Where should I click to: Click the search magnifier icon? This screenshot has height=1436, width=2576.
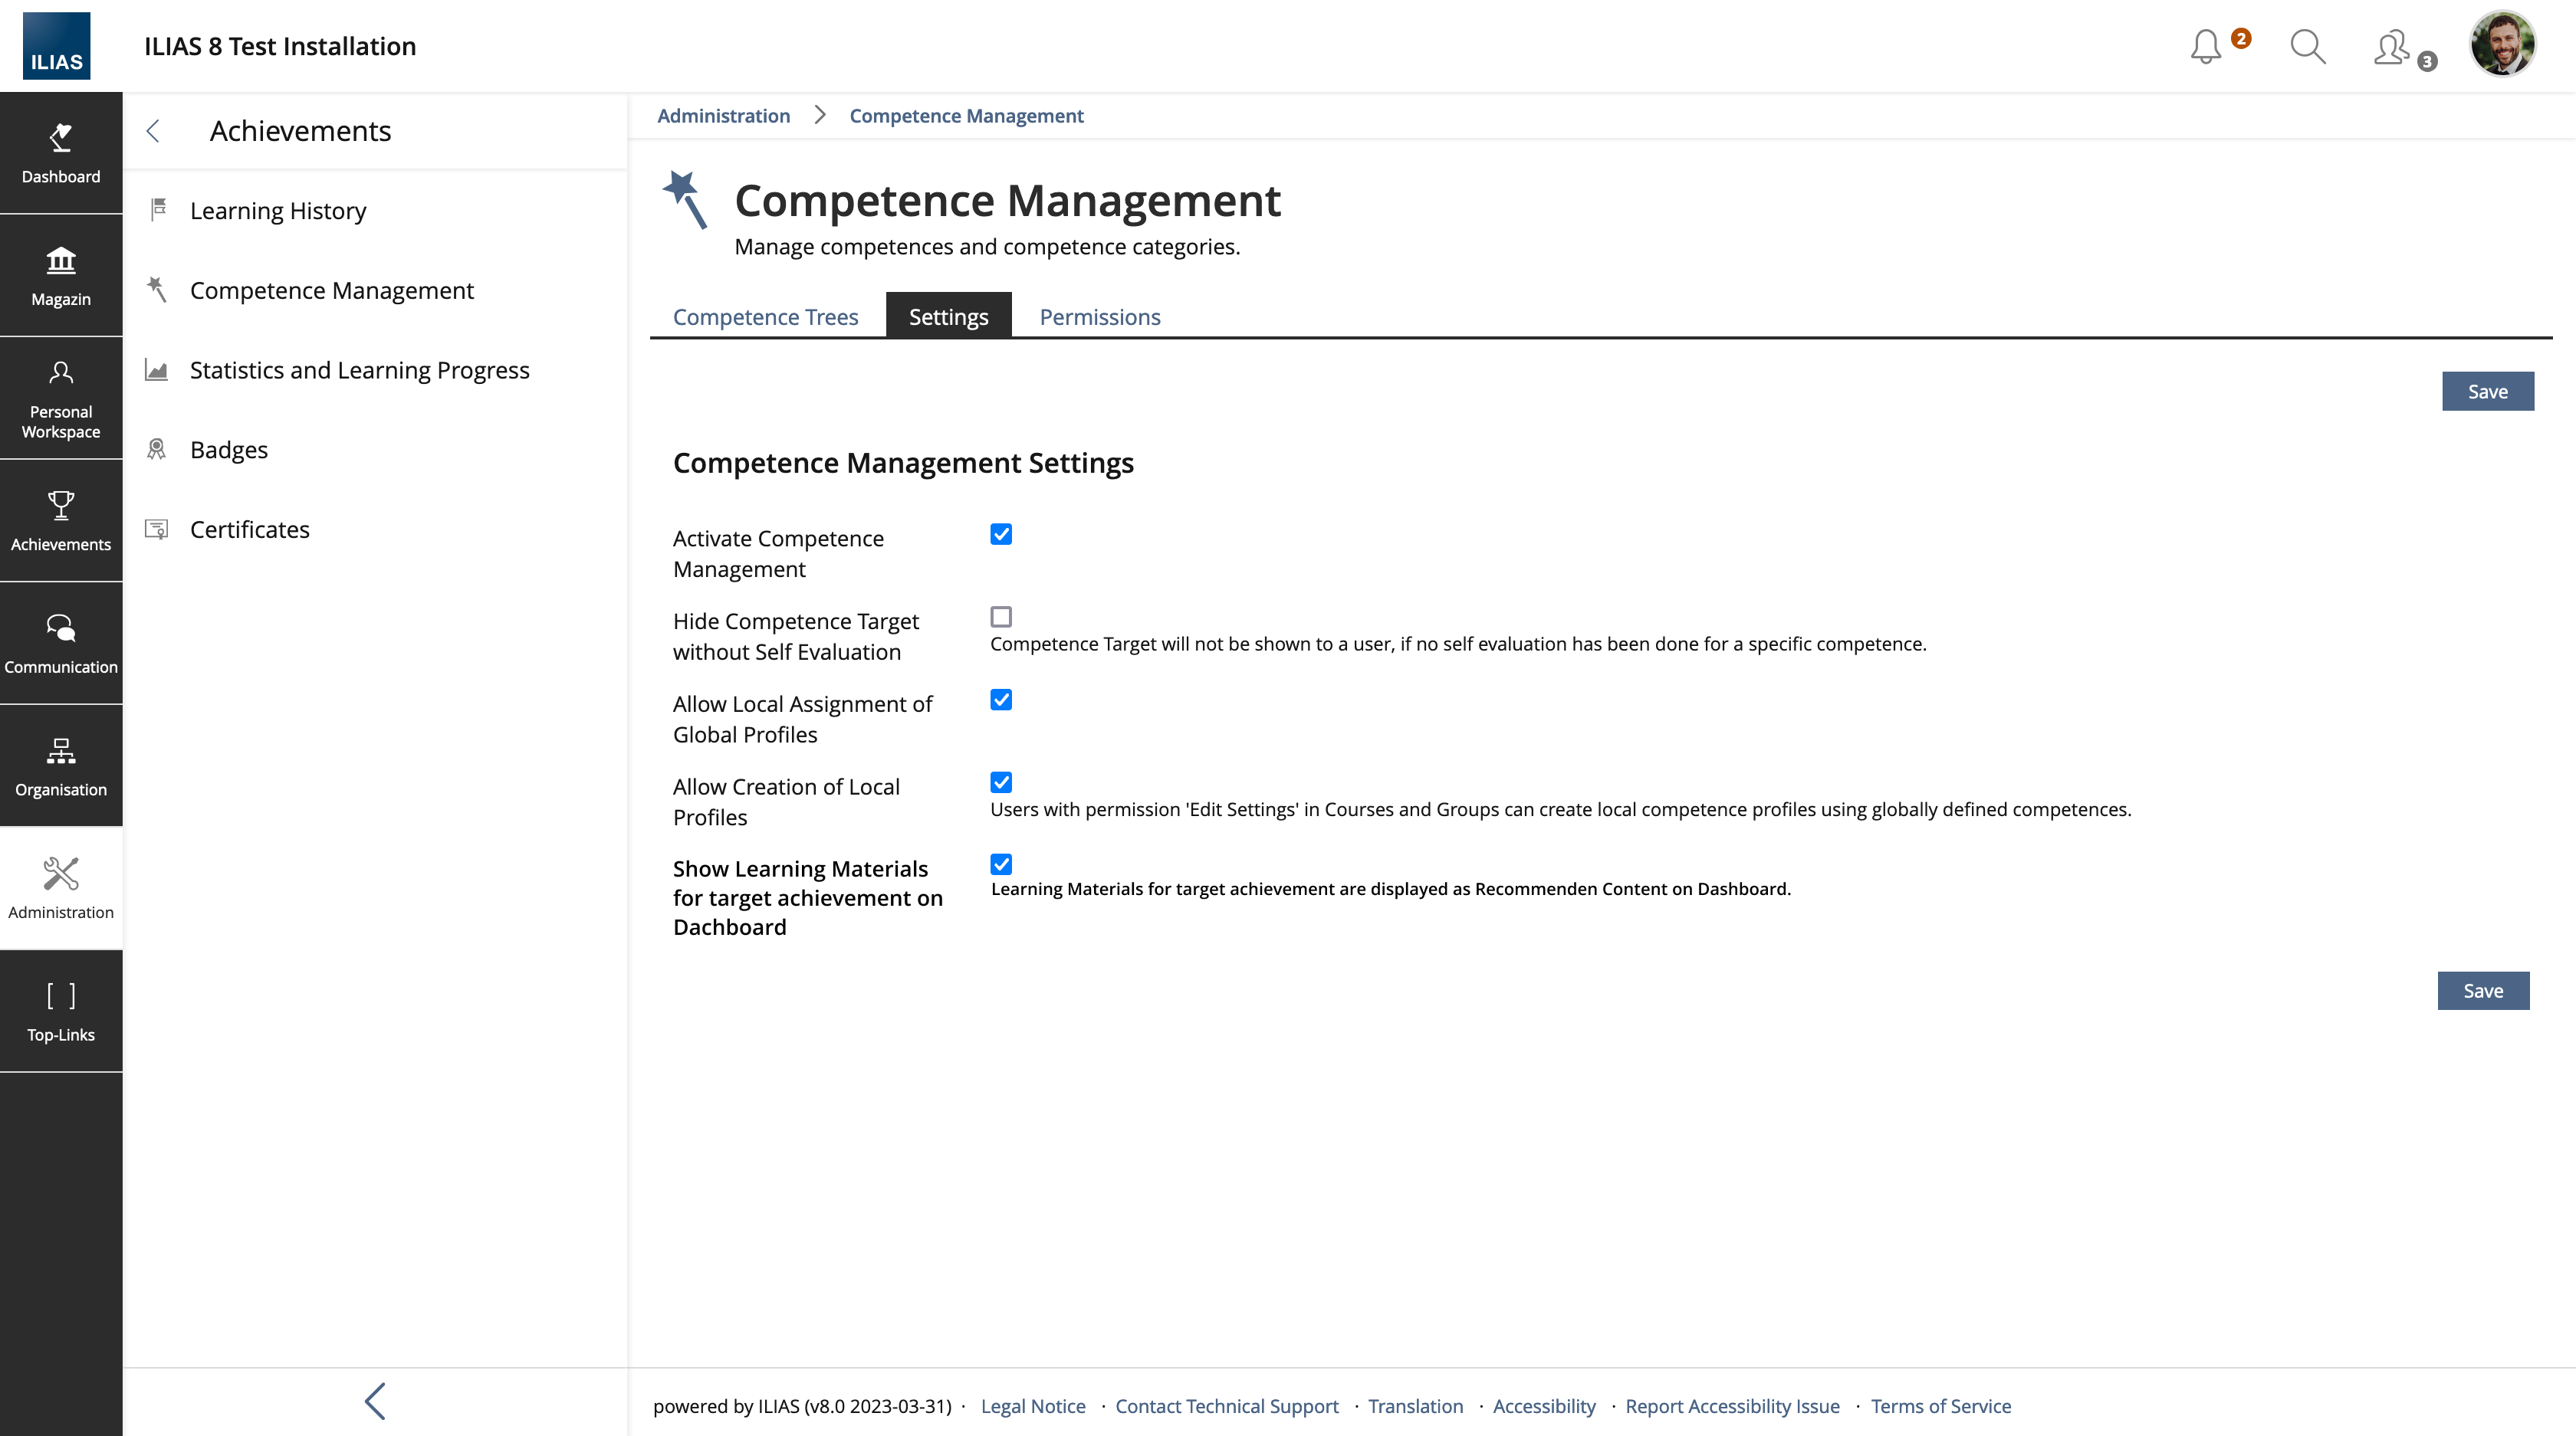(x=2308, y=47)
